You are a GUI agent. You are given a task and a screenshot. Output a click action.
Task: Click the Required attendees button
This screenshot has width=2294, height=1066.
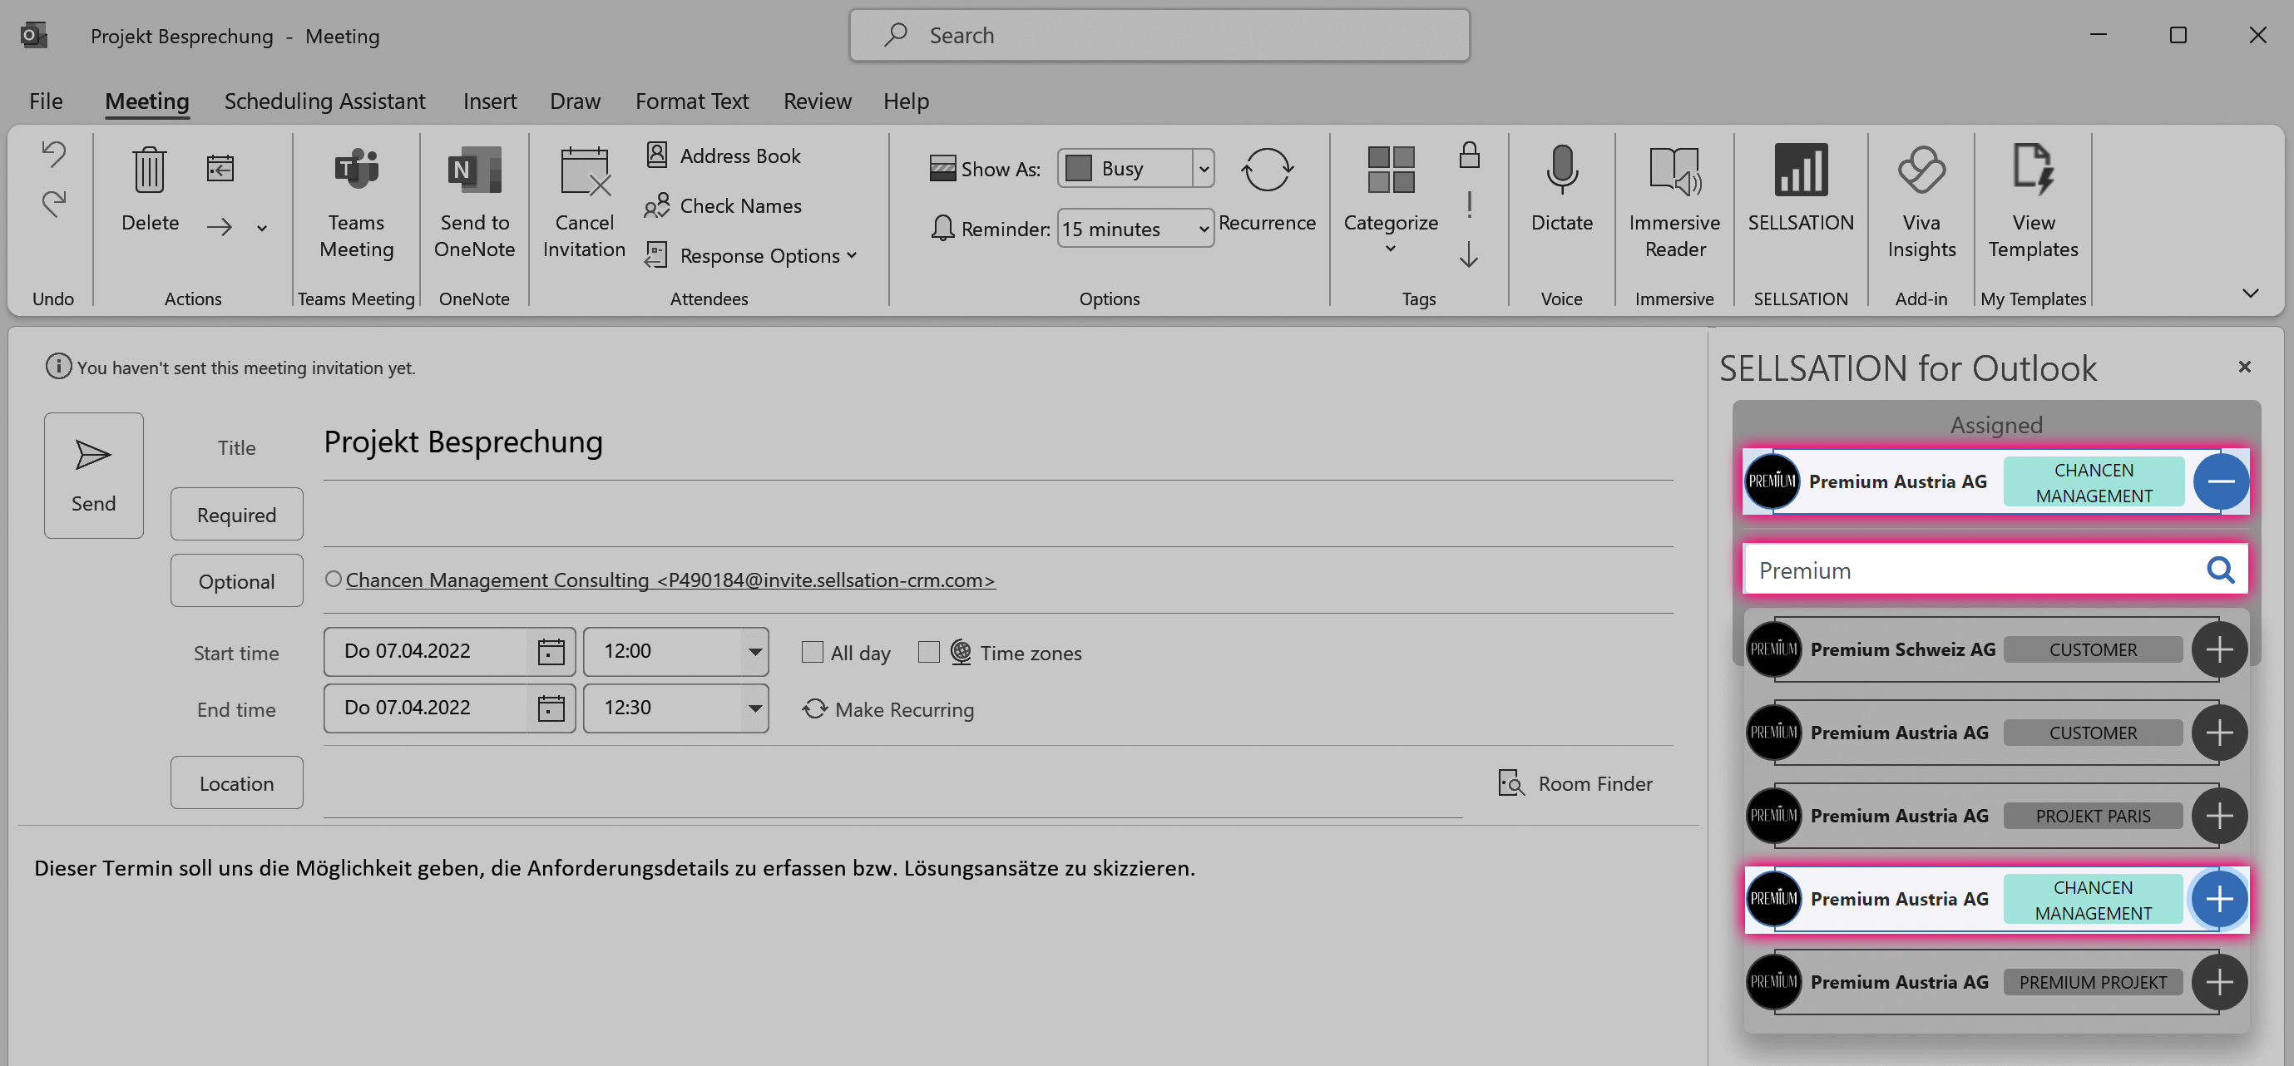click(x=237, y=514)
